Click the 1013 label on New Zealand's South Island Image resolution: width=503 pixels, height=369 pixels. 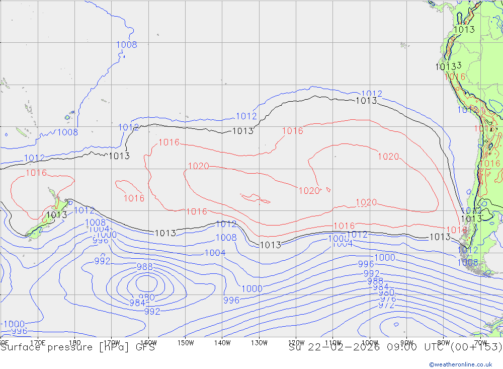pos(56,215)
